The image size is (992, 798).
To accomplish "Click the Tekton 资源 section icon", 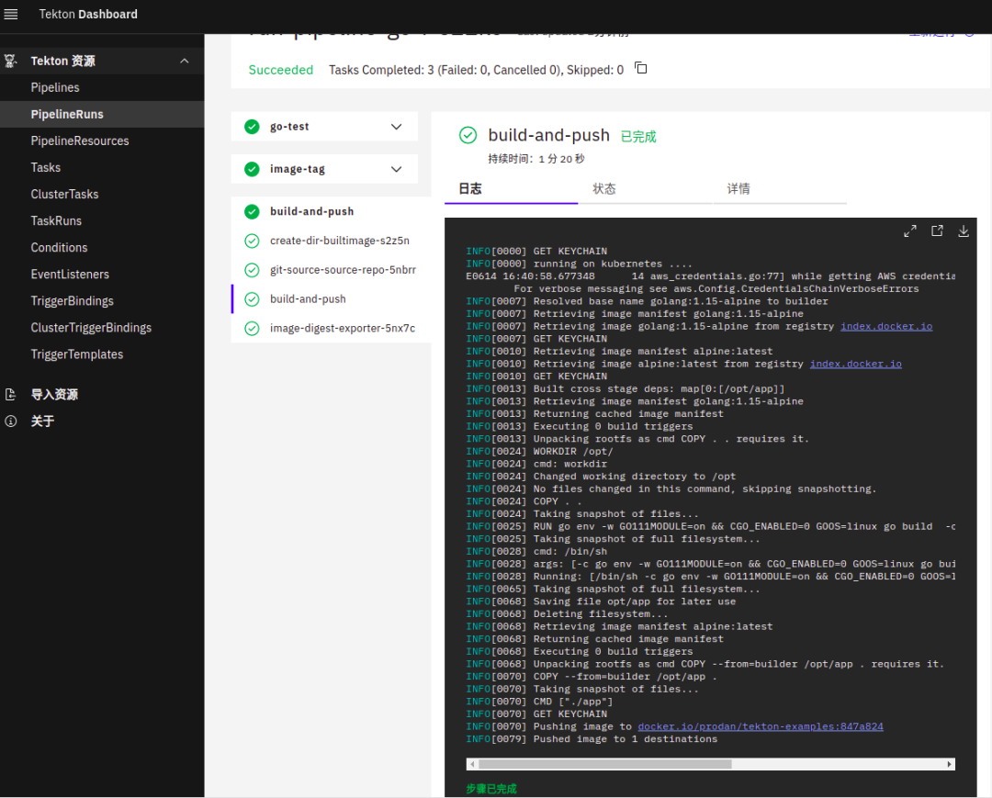I will (11, 61).
